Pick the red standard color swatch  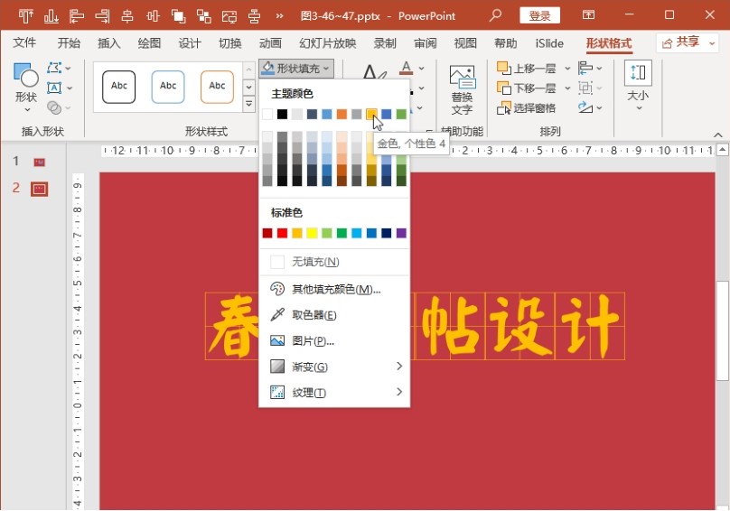pyautogui.click(x=282, y=233)
